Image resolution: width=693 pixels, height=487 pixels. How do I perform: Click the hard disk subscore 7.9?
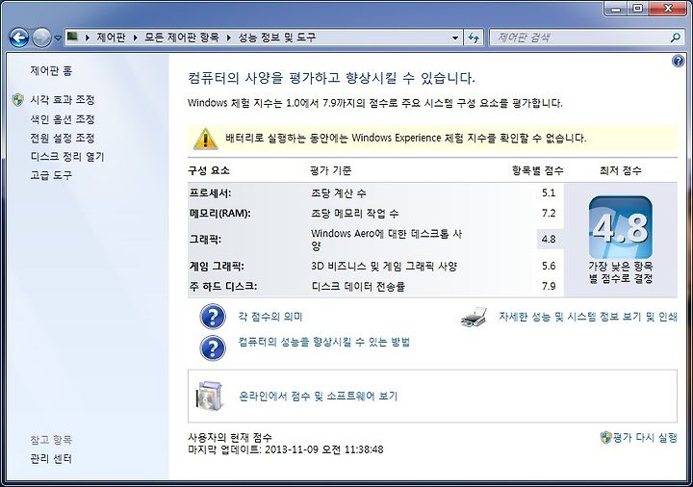click(x=549, y=287)
